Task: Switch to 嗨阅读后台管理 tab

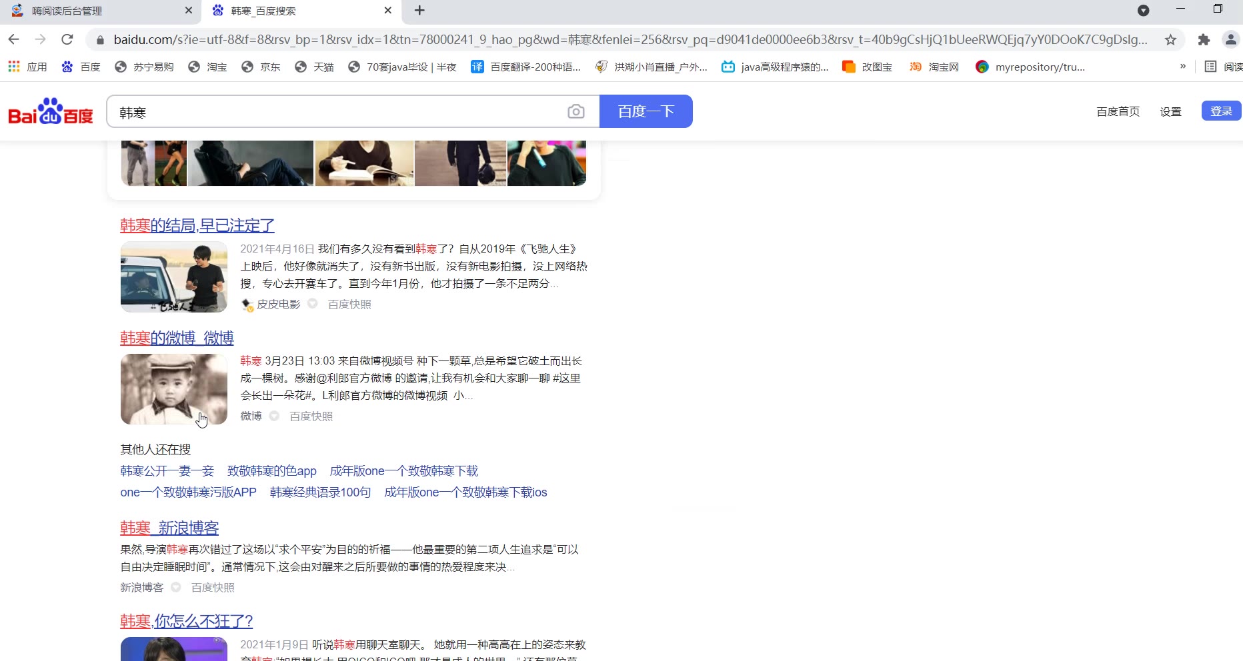Action: tap(100, 11)
